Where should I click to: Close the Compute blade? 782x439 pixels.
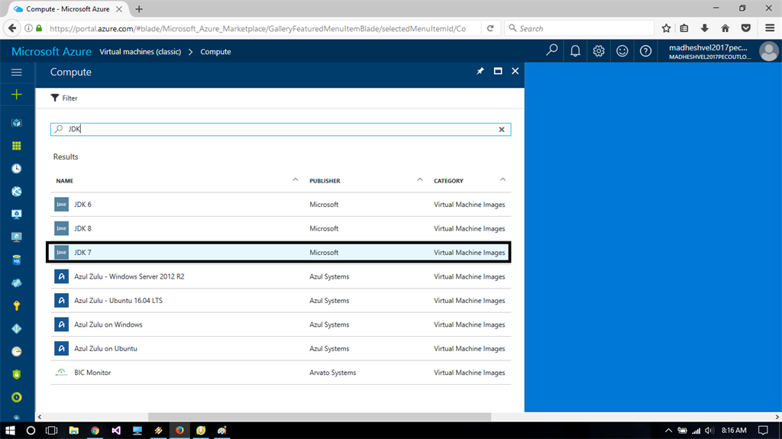click(x=515, y=71)
